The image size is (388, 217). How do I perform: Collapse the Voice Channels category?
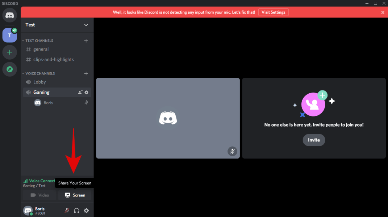pos(39,73)
